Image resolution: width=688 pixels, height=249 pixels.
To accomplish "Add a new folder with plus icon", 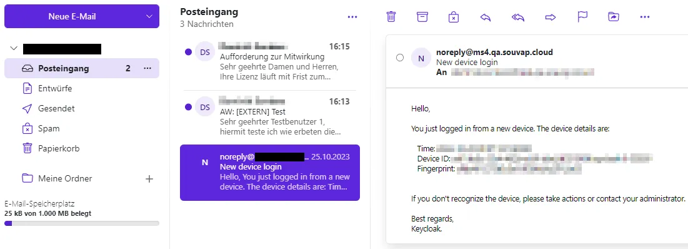I will [149, 179].
